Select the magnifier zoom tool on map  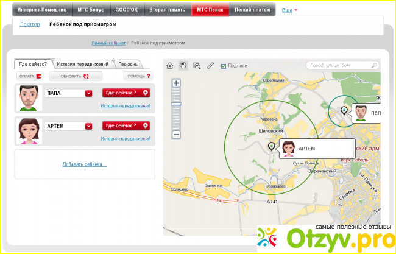pyautogui.click(x=197, y=65)
